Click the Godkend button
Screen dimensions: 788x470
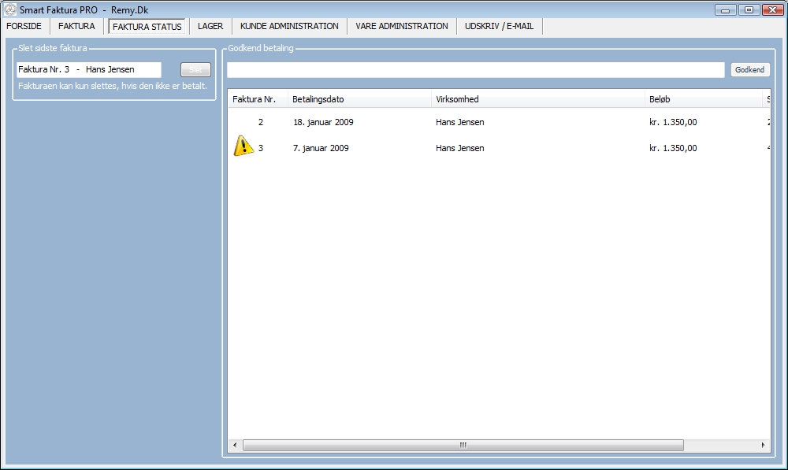click(749, 70)
